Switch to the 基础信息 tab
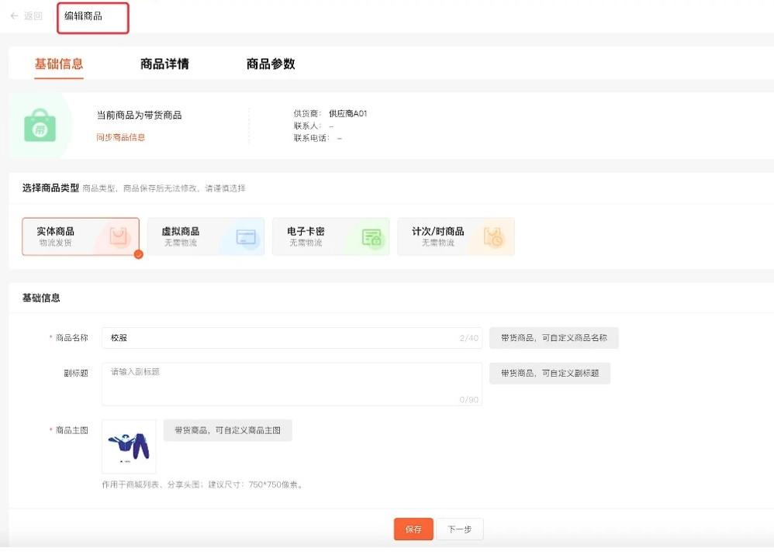The image size is (774, 555). [x=59, y=64]
